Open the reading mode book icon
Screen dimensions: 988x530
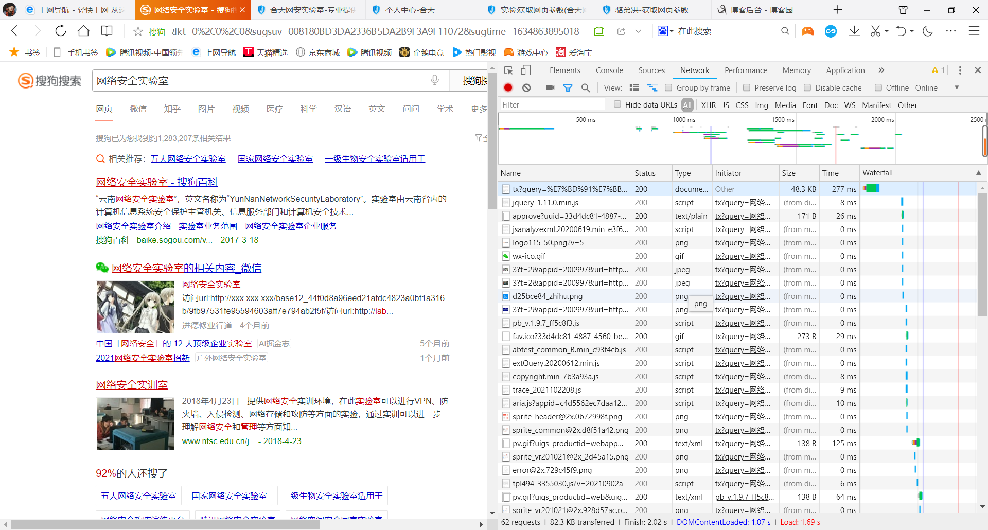(107, 31)
